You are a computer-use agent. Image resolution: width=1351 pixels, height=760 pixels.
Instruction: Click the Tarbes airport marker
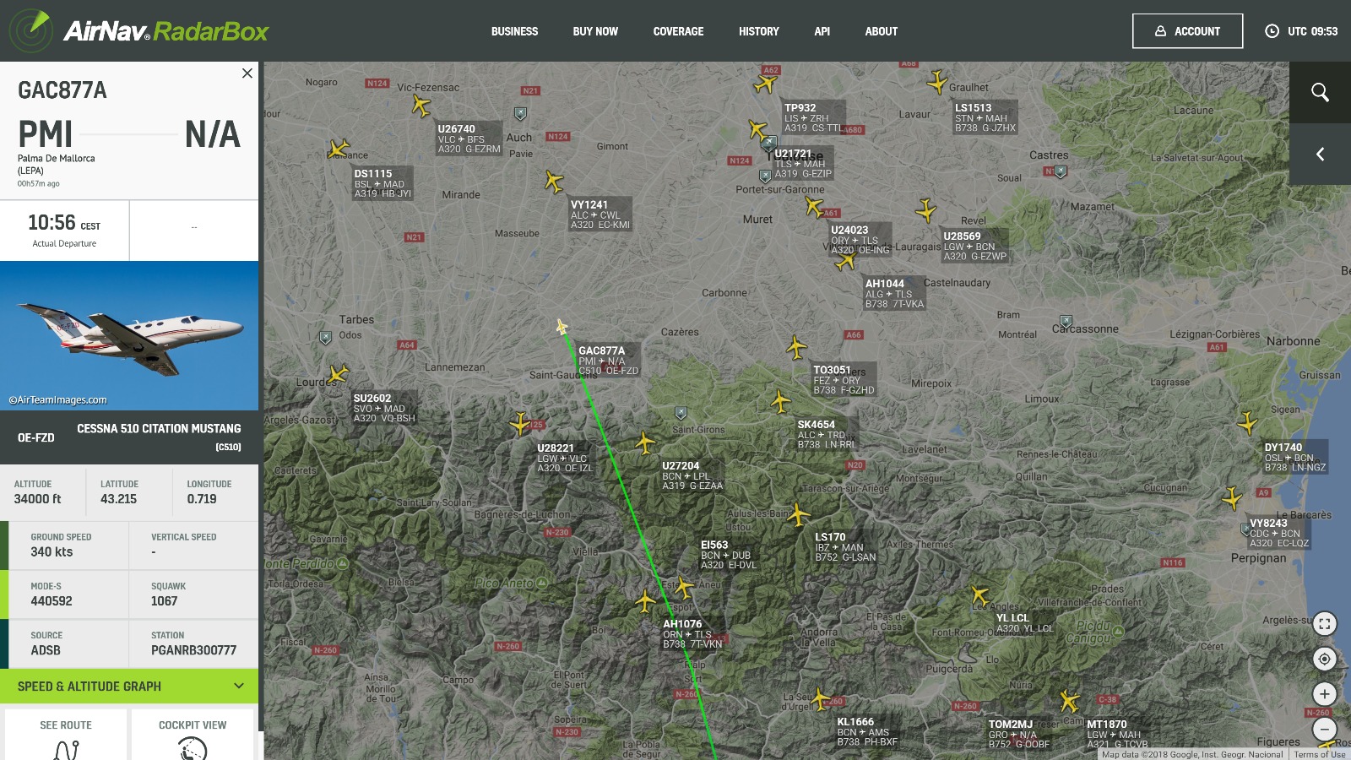coord(326,338)
